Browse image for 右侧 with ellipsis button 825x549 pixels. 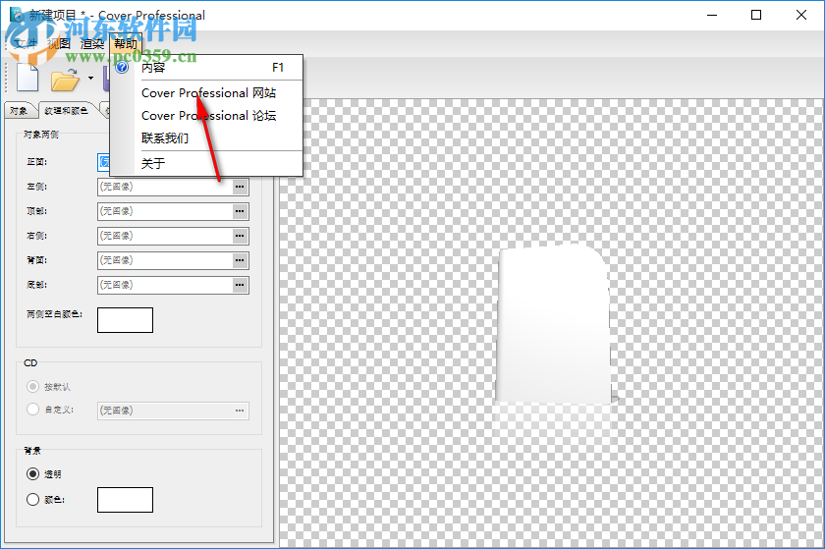click(x=240, y=236)
